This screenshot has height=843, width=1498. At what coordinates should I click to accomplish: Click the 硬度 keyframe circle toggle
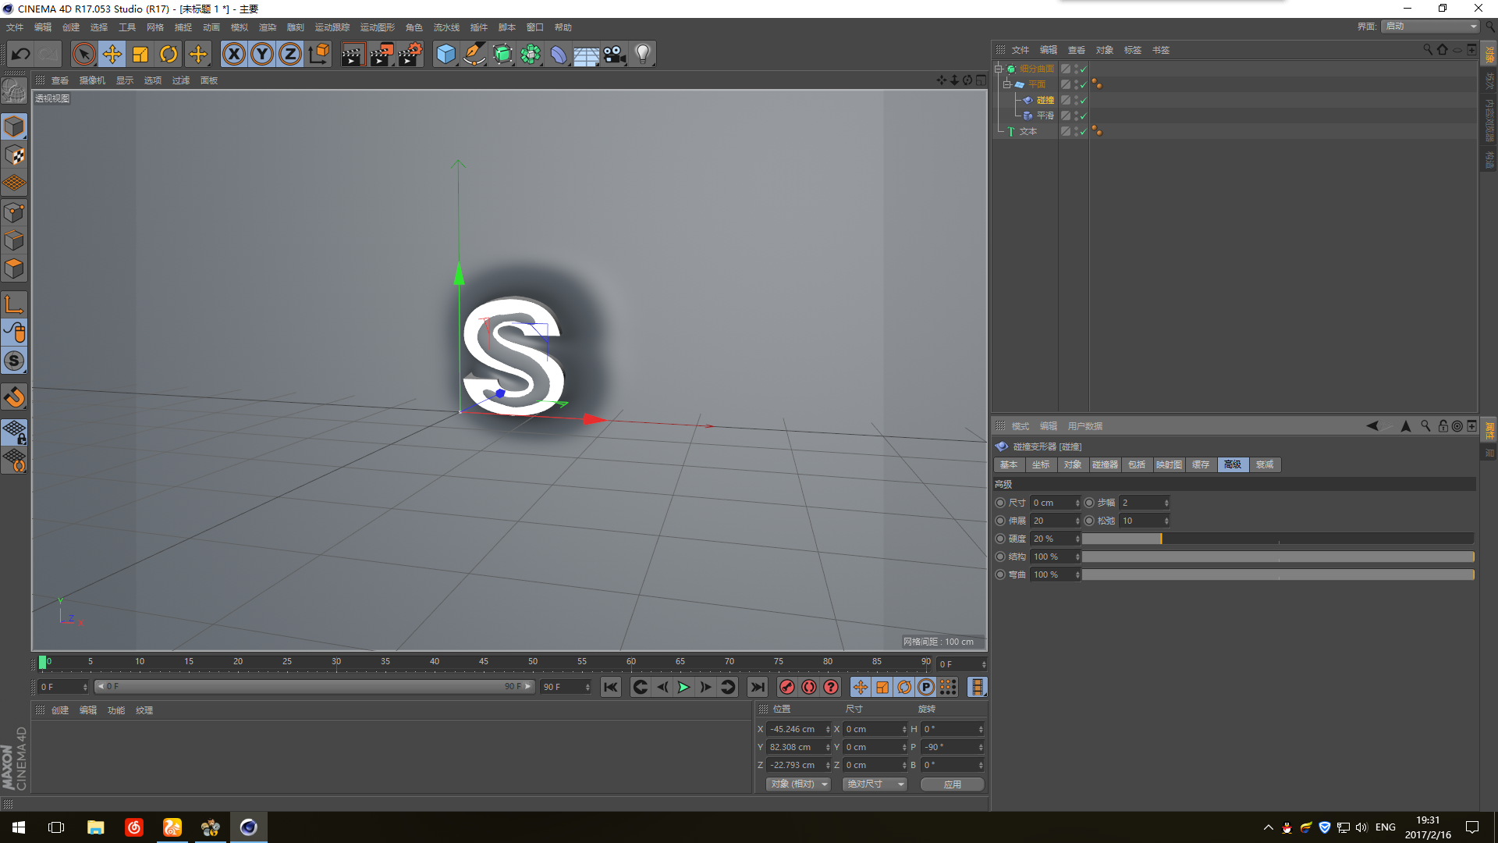pyautogui.click(x=1000, y=539)
